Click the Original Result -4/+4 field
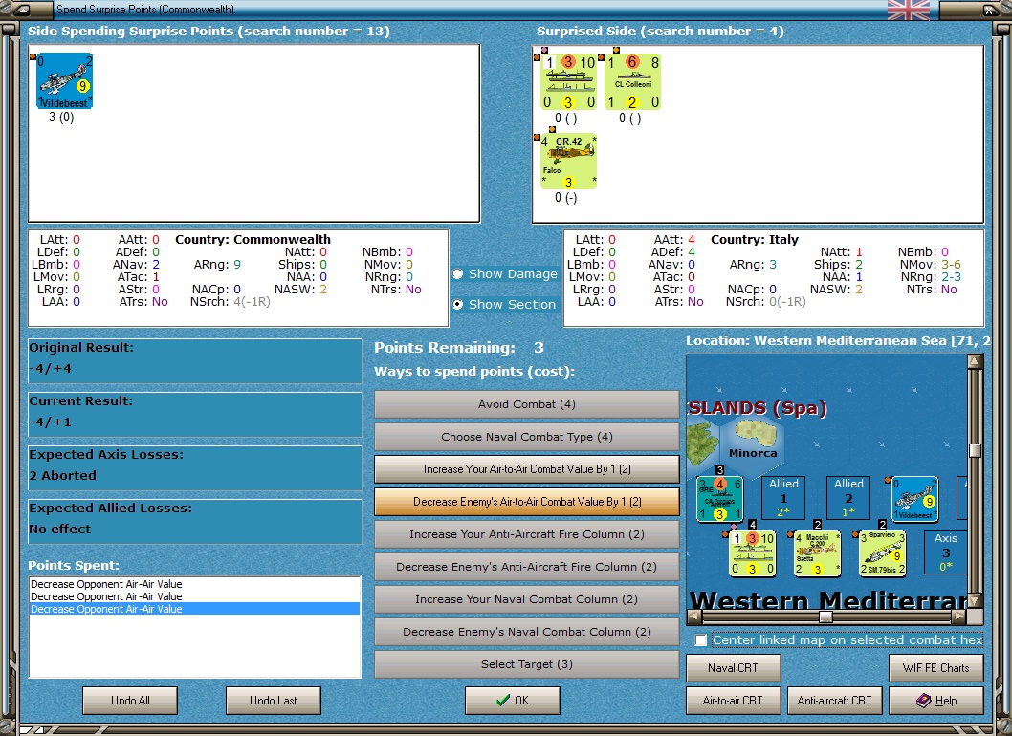This screenshot has width=1012, height=736. [x=194, y=361]
